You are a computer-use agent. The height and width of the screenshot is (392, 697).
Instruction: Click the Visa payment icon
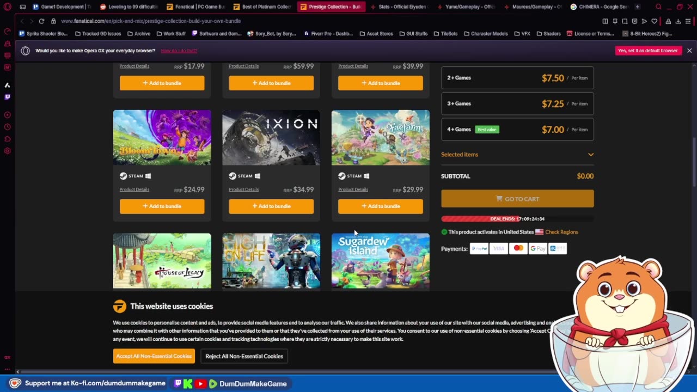[x=499, y=248]
